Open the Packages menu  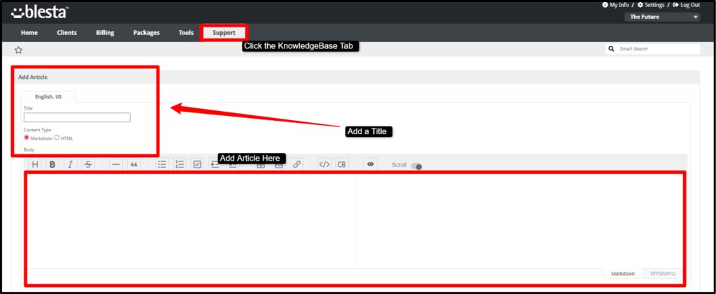(147, 33)
